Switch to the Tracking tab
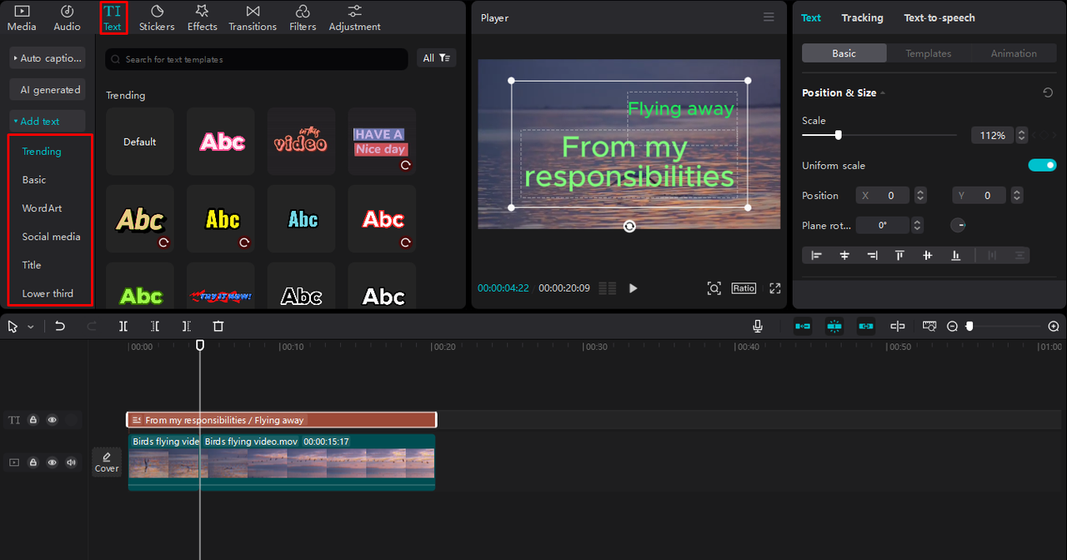Image resolution: width=1067 pixels, height=560 pixels. click(x=862, y=17)
